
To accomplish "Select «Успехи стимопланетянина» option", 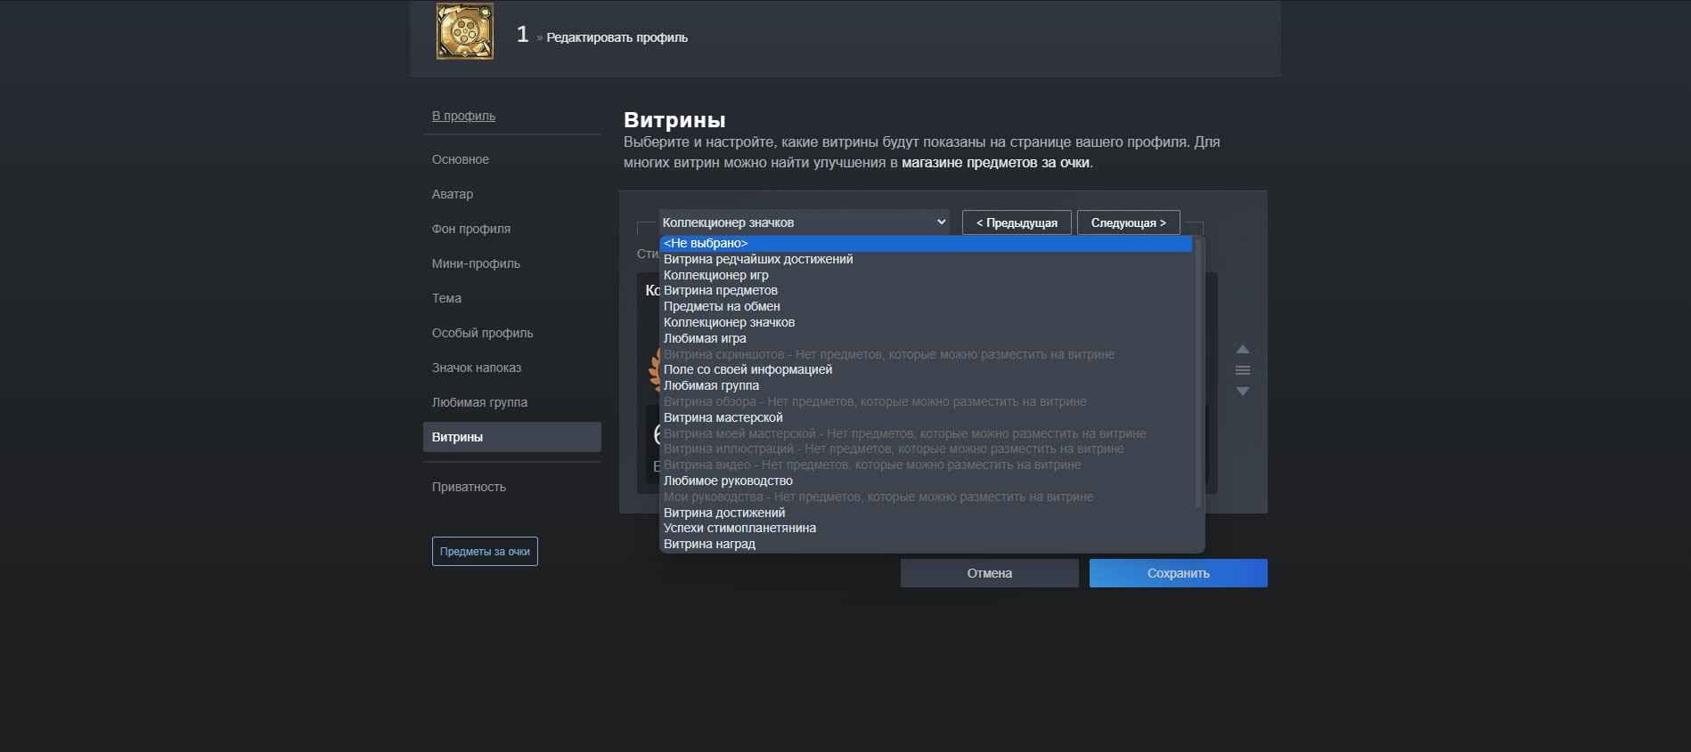I will pos(926,528).
